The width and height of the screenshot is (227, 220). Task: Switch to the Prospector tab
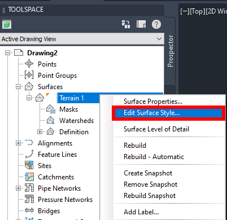170,51
